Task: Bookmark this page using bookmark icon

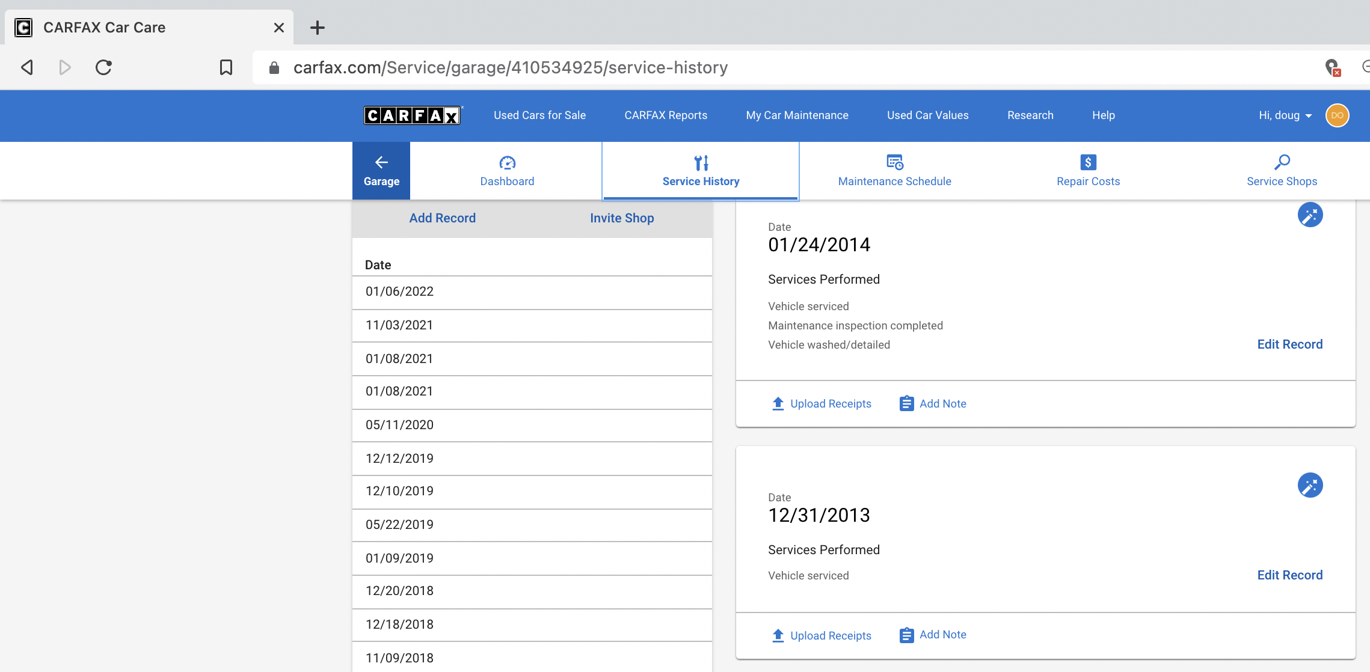Action: 226,67
